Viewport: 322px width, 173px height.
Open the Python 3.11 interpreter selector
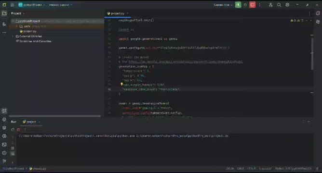coord(293,169)
